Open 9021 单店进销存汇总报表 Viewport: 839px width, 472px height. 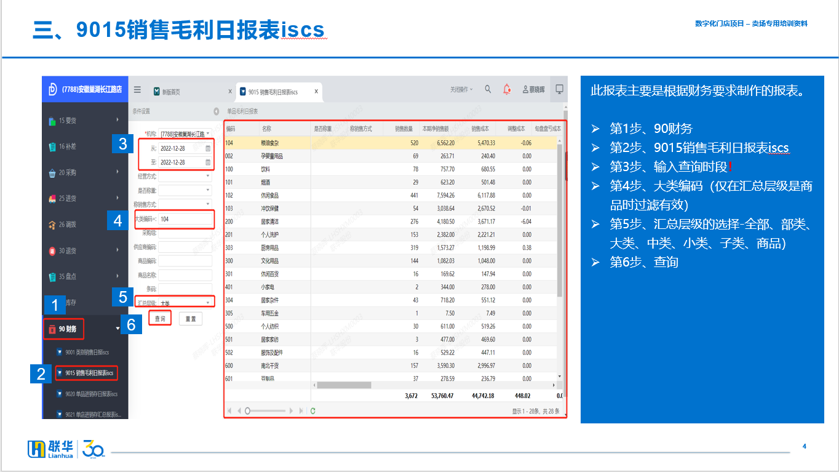tap(92, 415)
